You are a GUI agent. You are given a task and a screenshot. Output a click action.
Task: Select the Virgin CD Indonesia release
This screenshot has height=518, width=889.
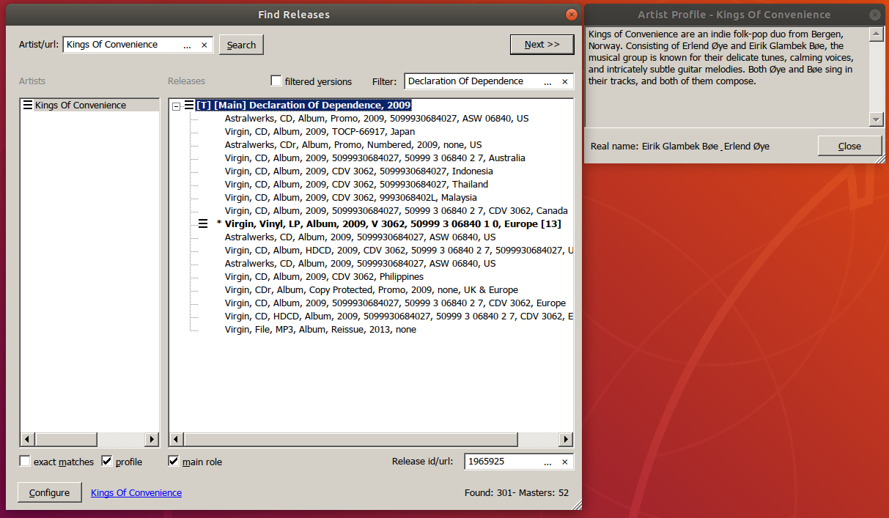[358, 171]
